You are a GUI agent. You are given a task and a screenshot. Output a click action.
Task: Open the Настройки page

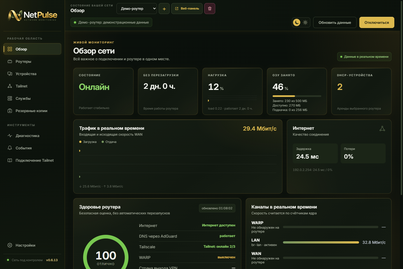pos(32,245)
